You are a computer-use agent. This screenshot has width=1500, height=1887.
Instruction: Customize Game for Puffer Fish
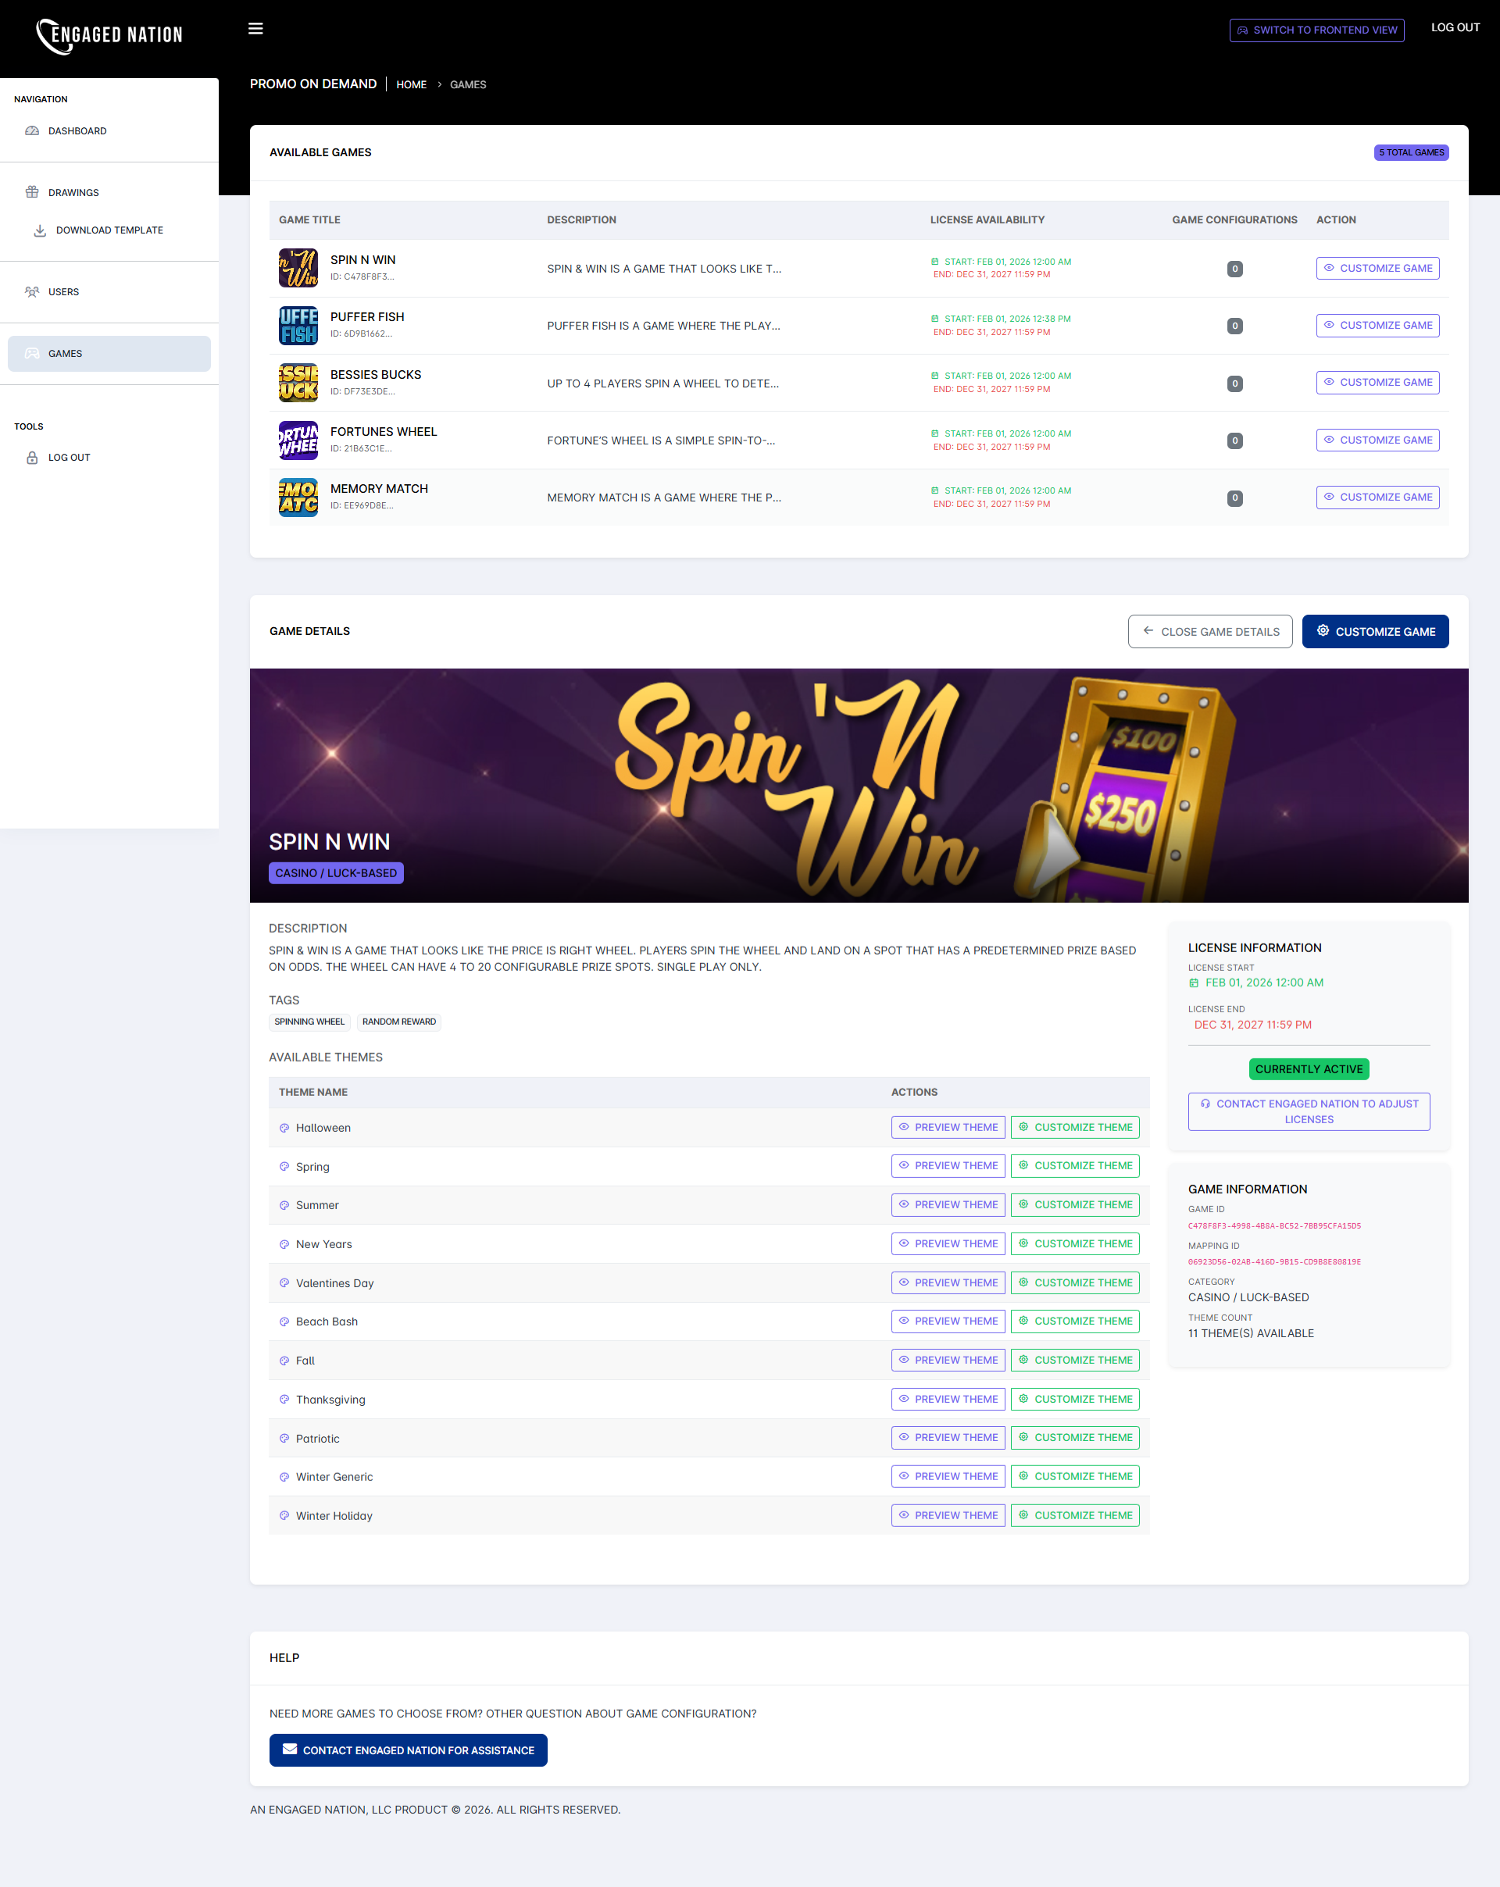1377,325
